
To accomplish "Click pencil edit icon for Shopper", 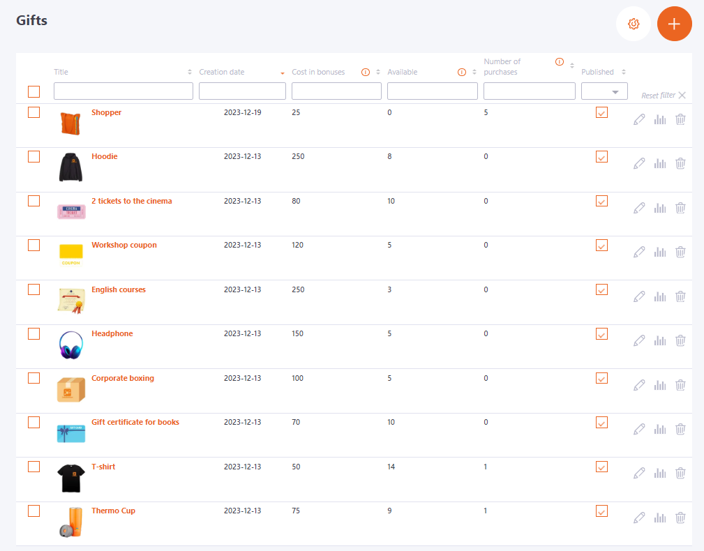I will (639, 119).
